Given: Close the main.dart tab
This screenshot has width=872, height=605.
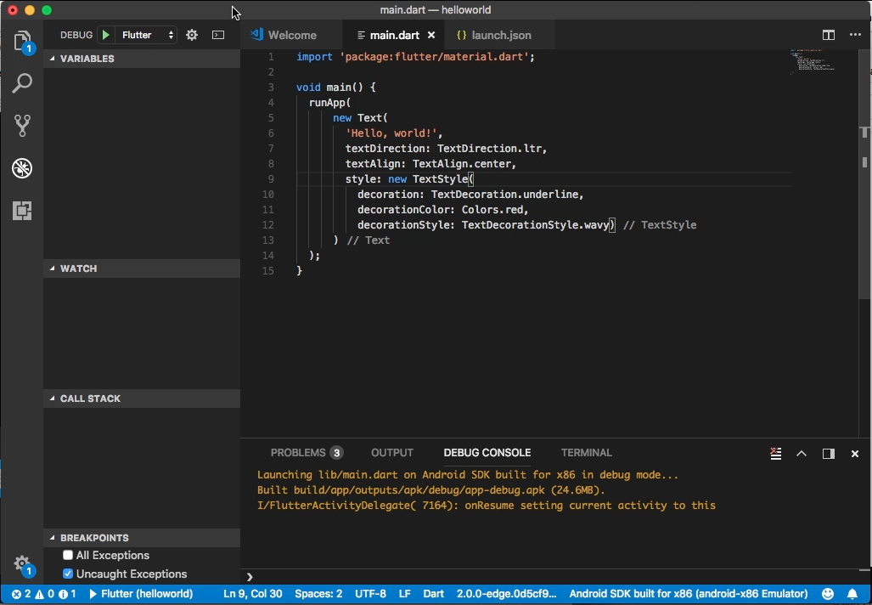Looking at the screenshot, I should (431, 35).
